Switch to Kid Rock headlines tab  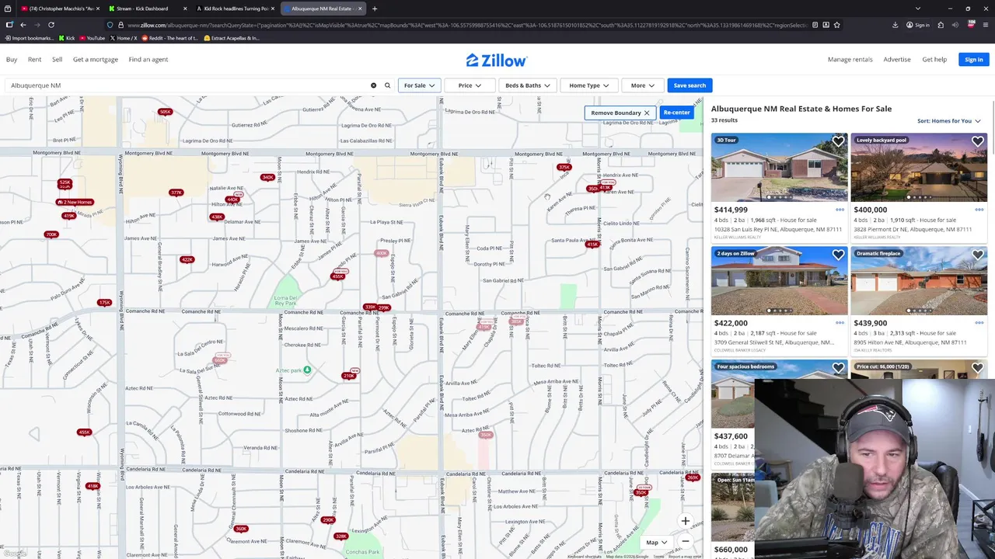click(x=235, y=9)
